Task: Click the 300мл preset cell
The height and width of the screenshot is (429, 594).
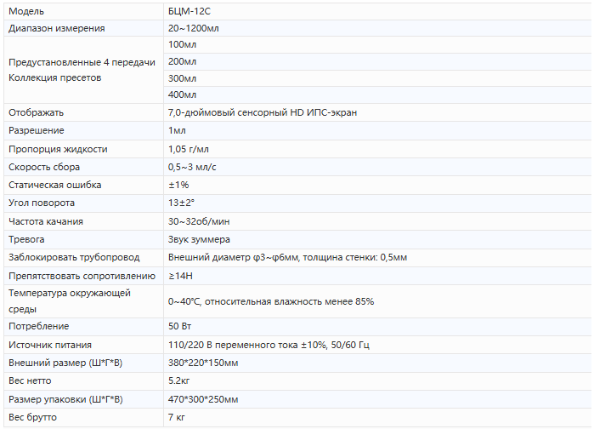Action: pos(182,78)
